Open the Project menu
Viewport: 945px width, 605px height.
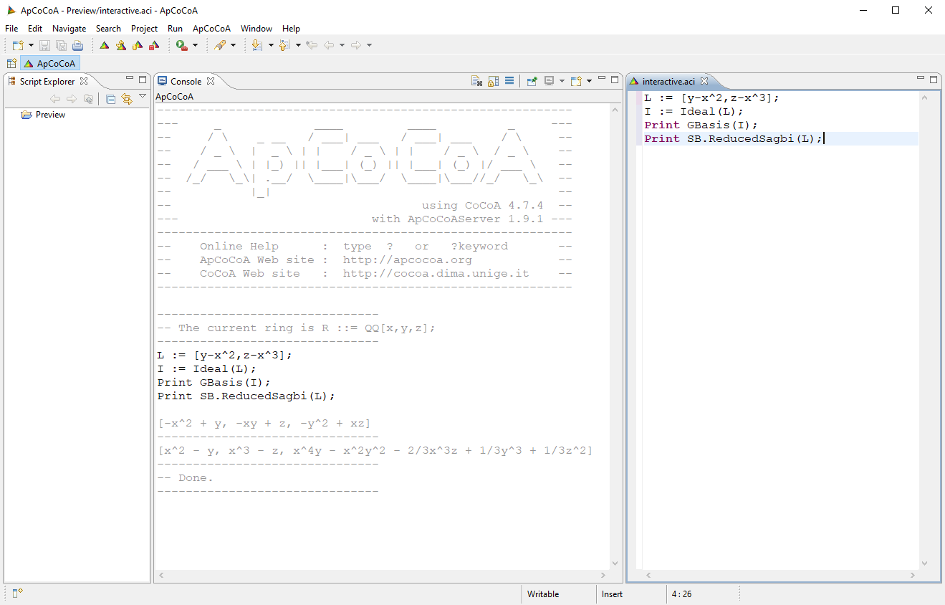click(144, 29)
